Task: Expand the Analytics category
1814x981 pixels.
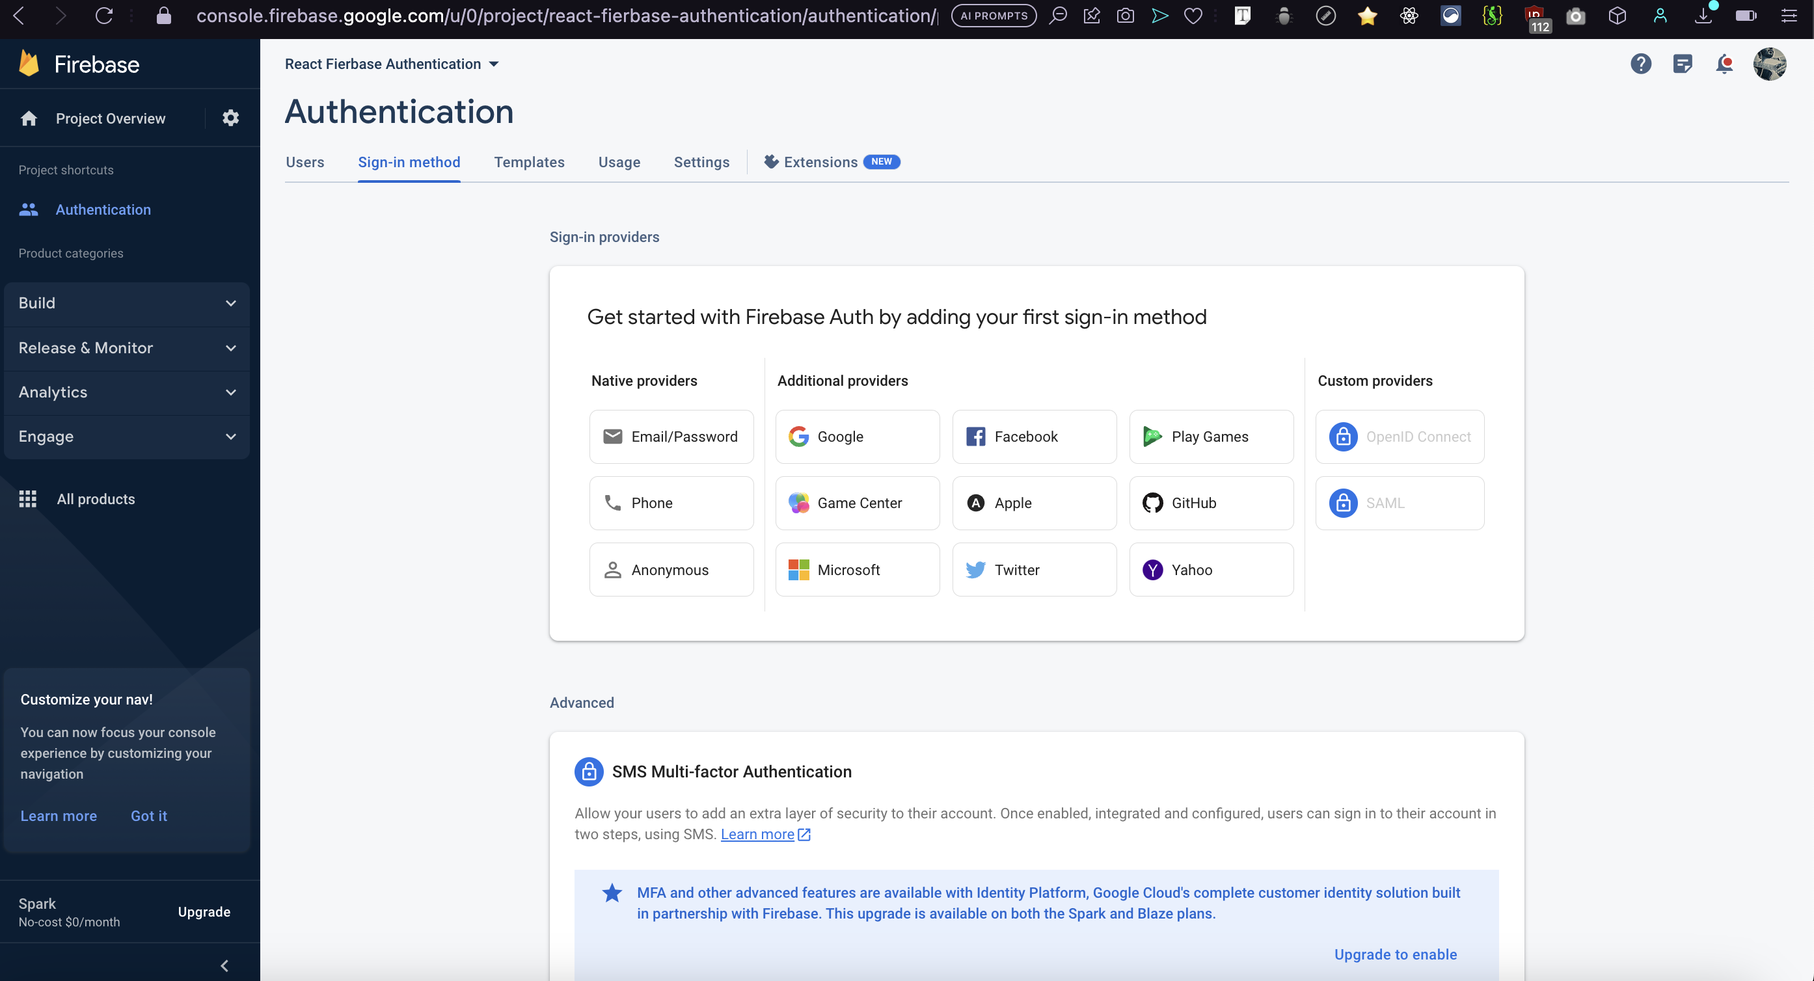Action: [127, 392]
